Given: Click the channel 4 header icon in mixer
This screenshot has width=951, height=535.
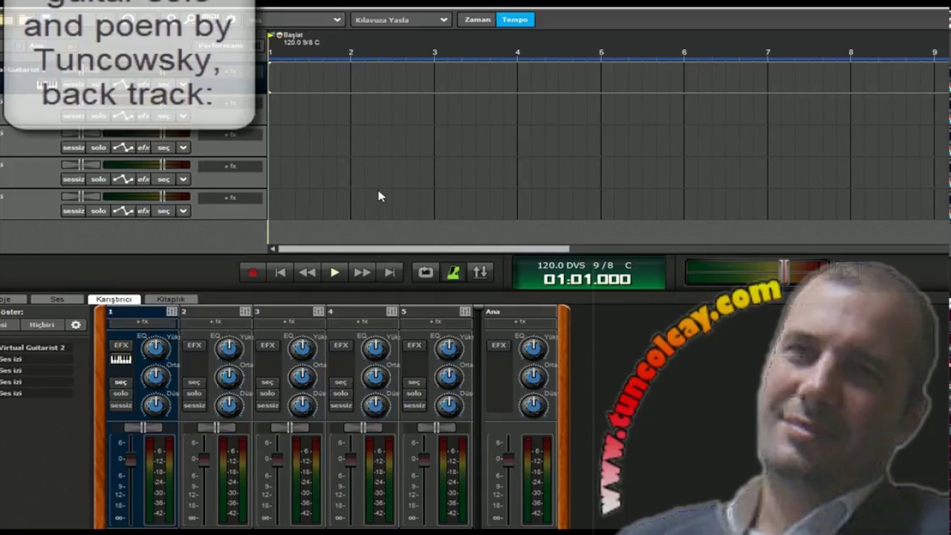Looking at the screenshot, I should pyautogui.click(x=392, y=311).
